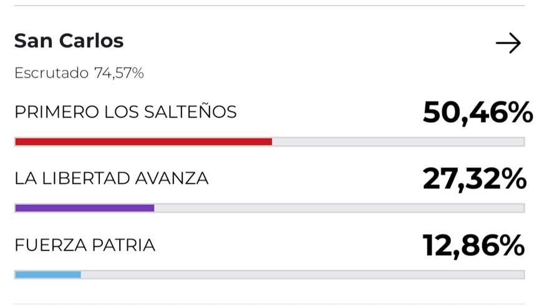The width and height of the screenshot is (539, 306).
Task: Click the 12,86% result figure
Action: 473,246
